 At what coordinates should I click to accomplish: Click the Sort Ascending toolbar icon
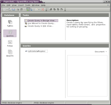click(x=28, y=9)
